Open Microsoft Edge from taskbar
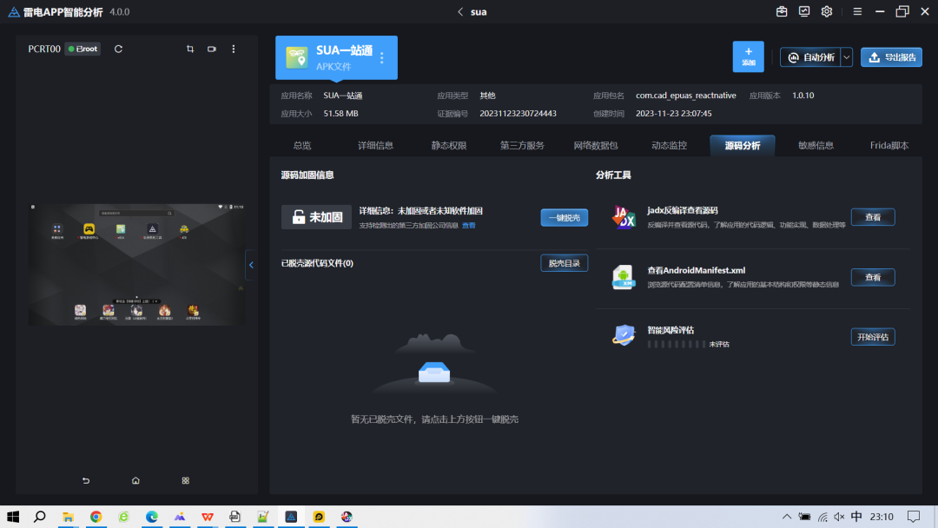 coord(151,517)
